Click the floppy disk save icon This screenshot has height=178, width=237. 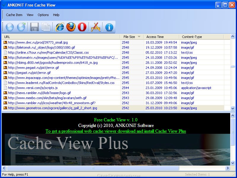[x=34, y=27]
